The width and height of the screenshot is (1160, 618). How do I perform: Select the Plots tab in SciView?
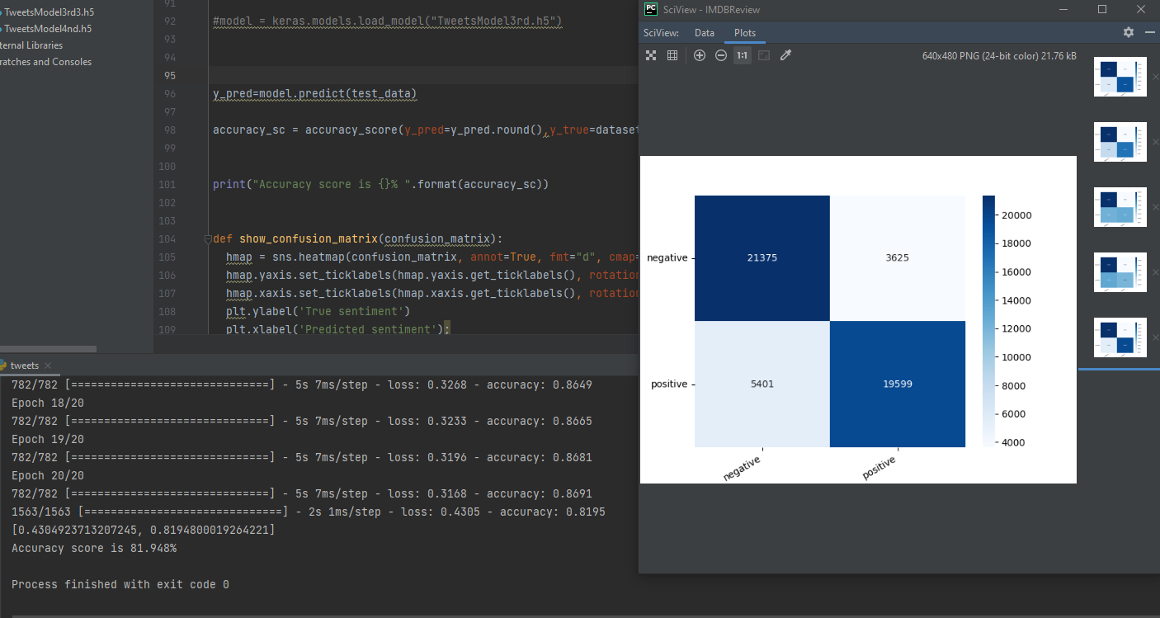click(x=745, y=33)
